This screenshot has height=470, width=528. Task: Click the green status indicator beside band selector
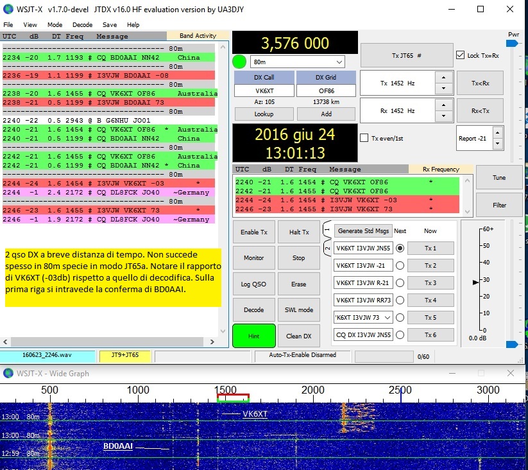coord(239,62)
